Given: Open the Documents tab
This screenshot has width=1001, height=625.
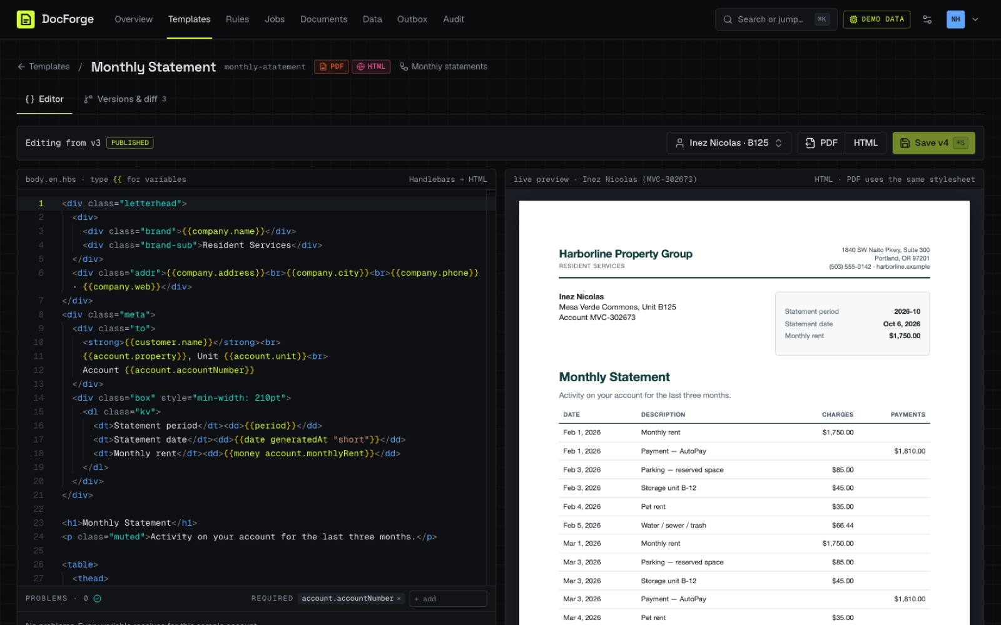Looking at the screenshot, I should tap(323, 19).
